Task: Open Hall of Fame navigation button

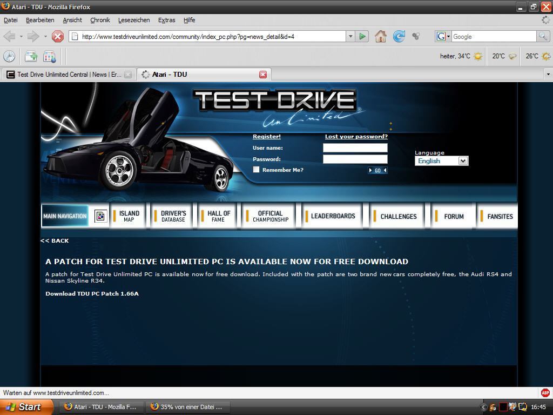Action: [218, 216]
